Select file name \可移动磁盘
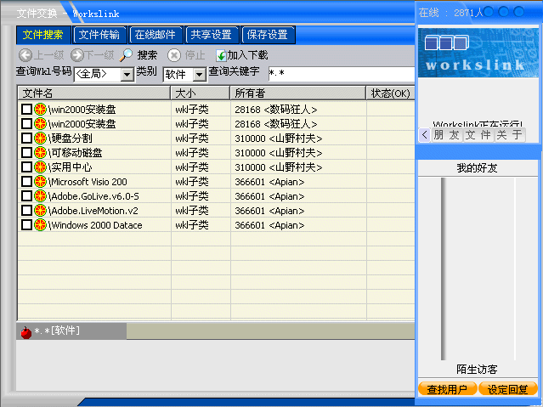This screenshot has height=407, width=543. coord(75,153)
